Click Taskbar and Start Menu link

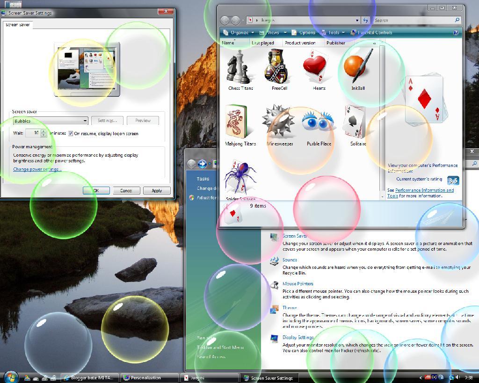(220, 347)
